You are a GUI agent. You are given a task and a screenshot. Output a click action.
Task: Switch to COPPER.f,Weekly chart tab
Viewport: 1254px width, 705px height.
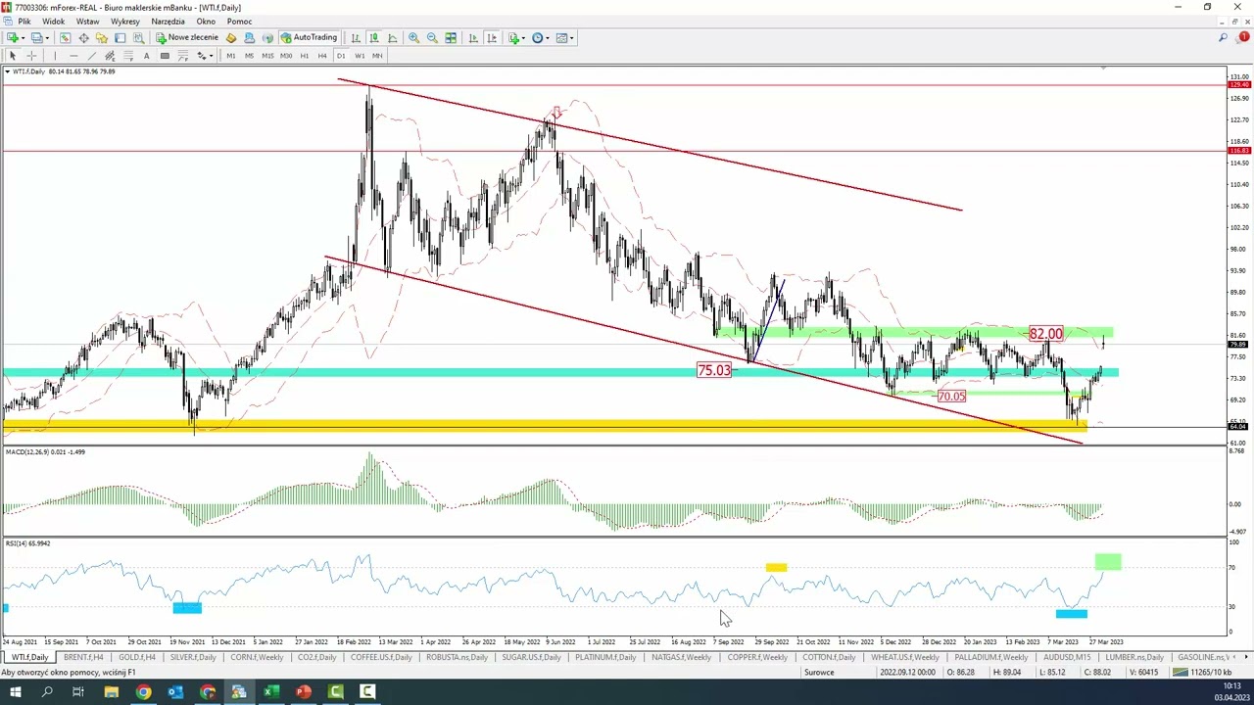coord(757,657)
